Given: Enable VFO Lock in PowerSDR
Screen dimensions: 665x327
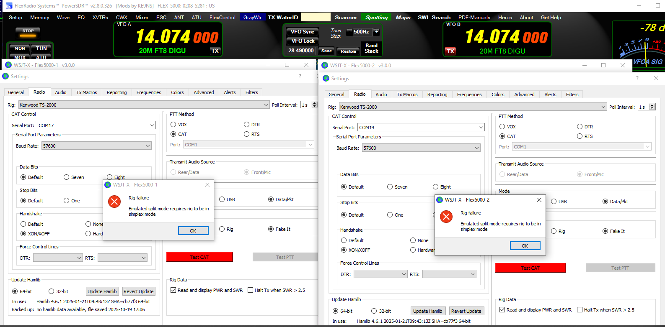Looking at the screenshot, I should click(x=303, y=41).
